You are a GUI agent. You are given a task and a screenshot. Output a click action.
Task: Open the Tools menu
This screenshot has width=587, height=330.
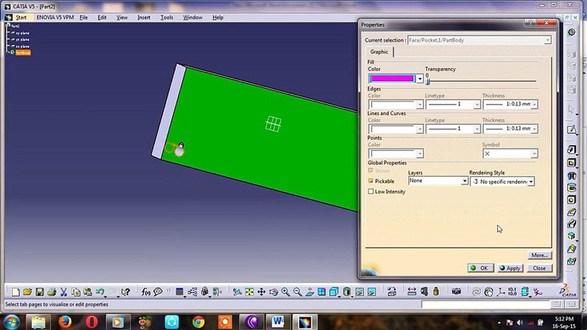(167, 17)
